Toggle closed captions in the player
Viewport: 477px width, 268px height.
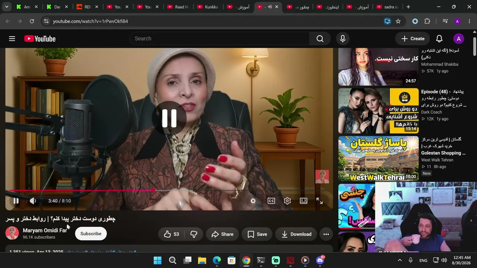tap(271, 201)
